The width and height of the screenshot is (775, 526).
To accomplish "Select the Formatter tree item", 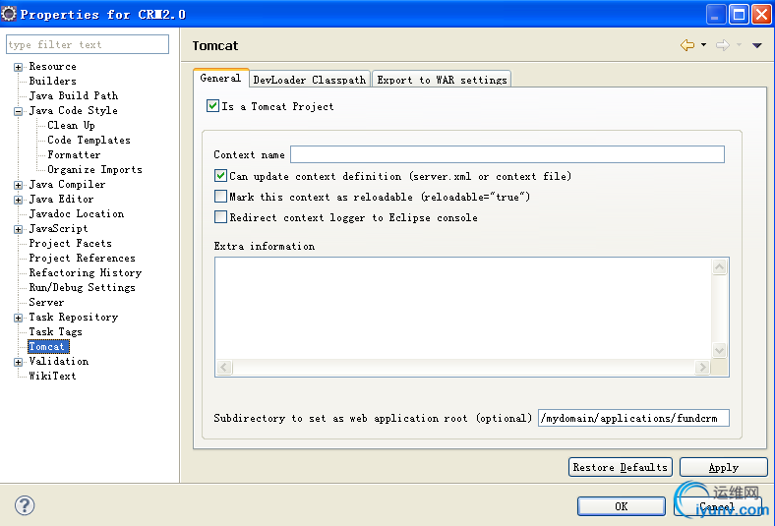I will 74,155.
